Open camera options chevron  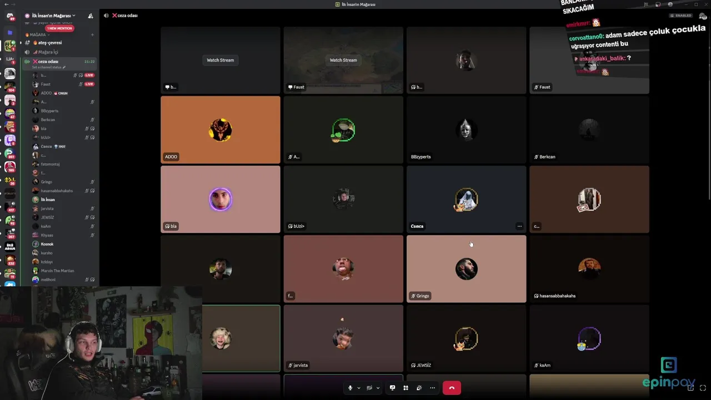[378, 388]
